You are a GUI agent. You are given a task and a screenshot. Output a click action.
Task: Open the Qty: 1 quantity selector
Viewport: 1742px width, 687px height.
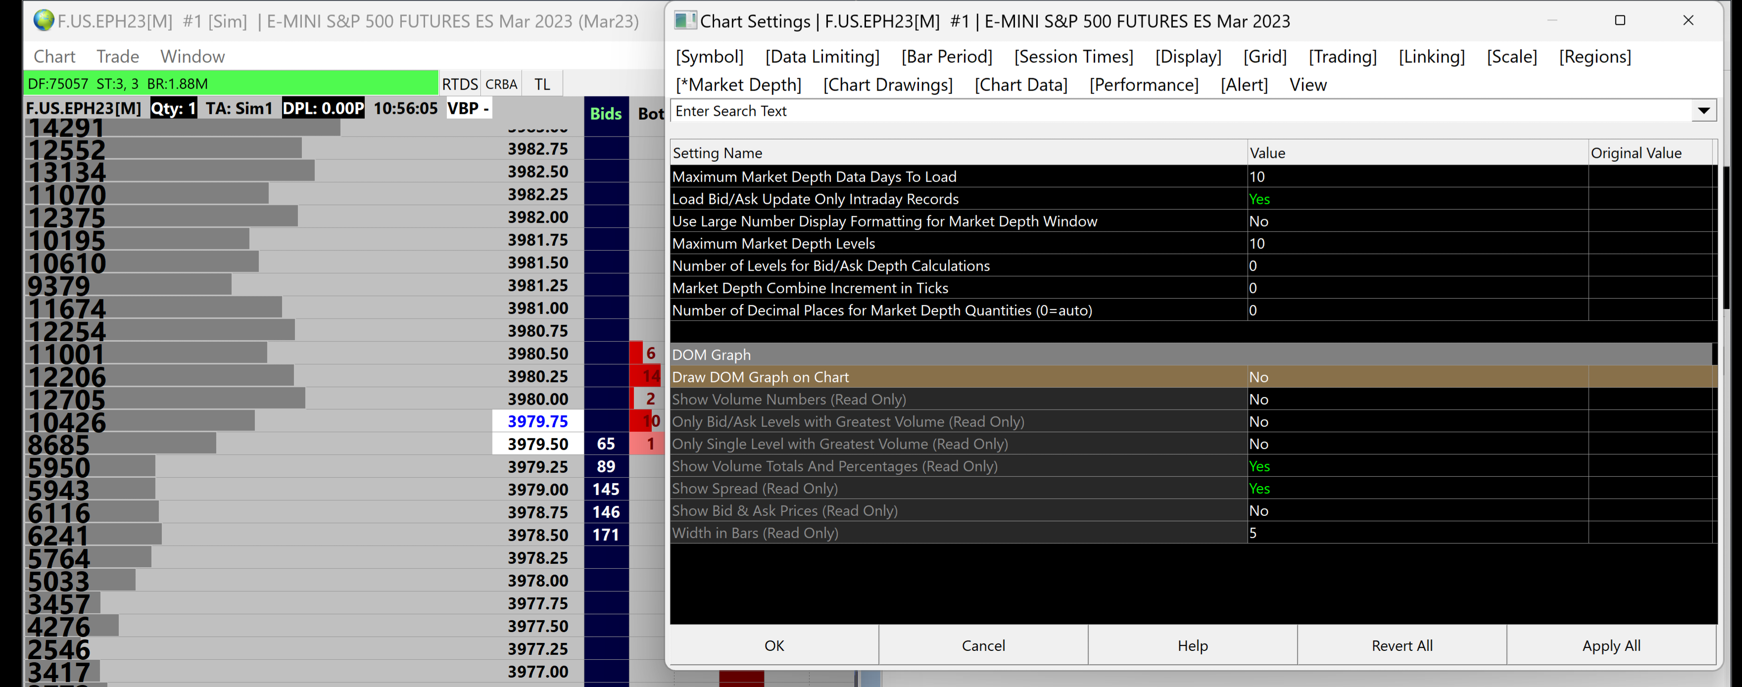click(x=173, y=108)
